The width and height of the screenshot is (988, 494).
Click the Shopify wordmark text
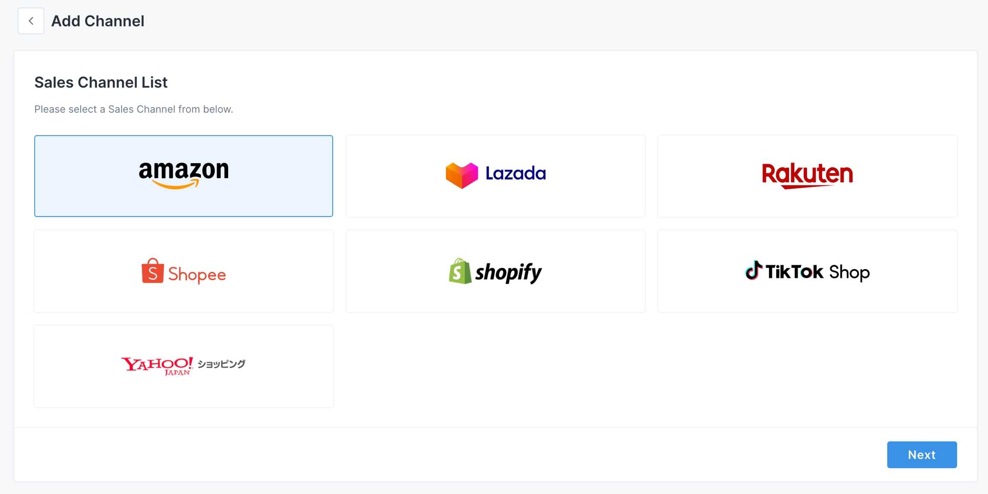509,272
